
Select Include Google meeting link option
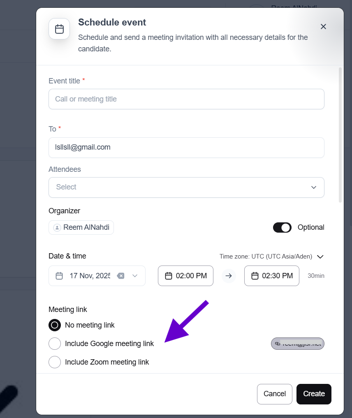pyautogui.click(x=55, y=344)
